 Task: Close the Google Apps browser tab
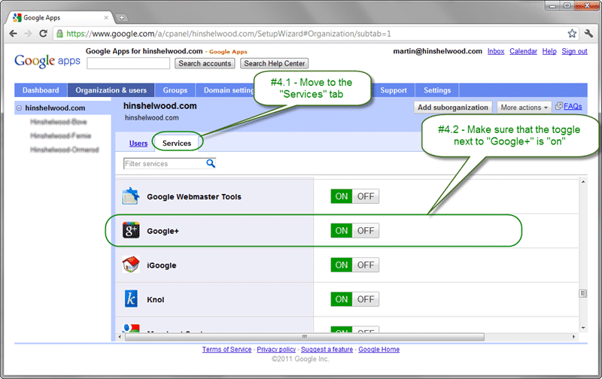click(x=106, y=17)
